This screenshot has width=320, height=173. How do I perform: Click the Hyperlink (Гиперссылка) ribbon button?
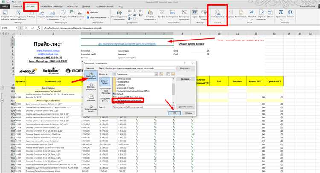point(217,14)
